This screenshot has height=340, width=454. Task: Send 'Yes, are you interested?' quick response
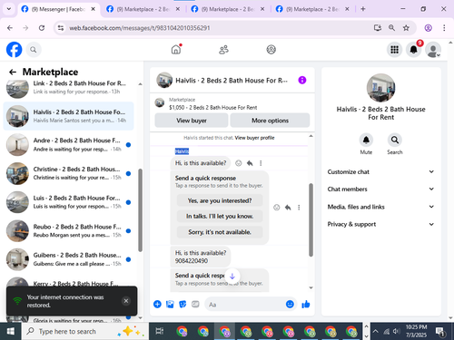click(220, 200)
